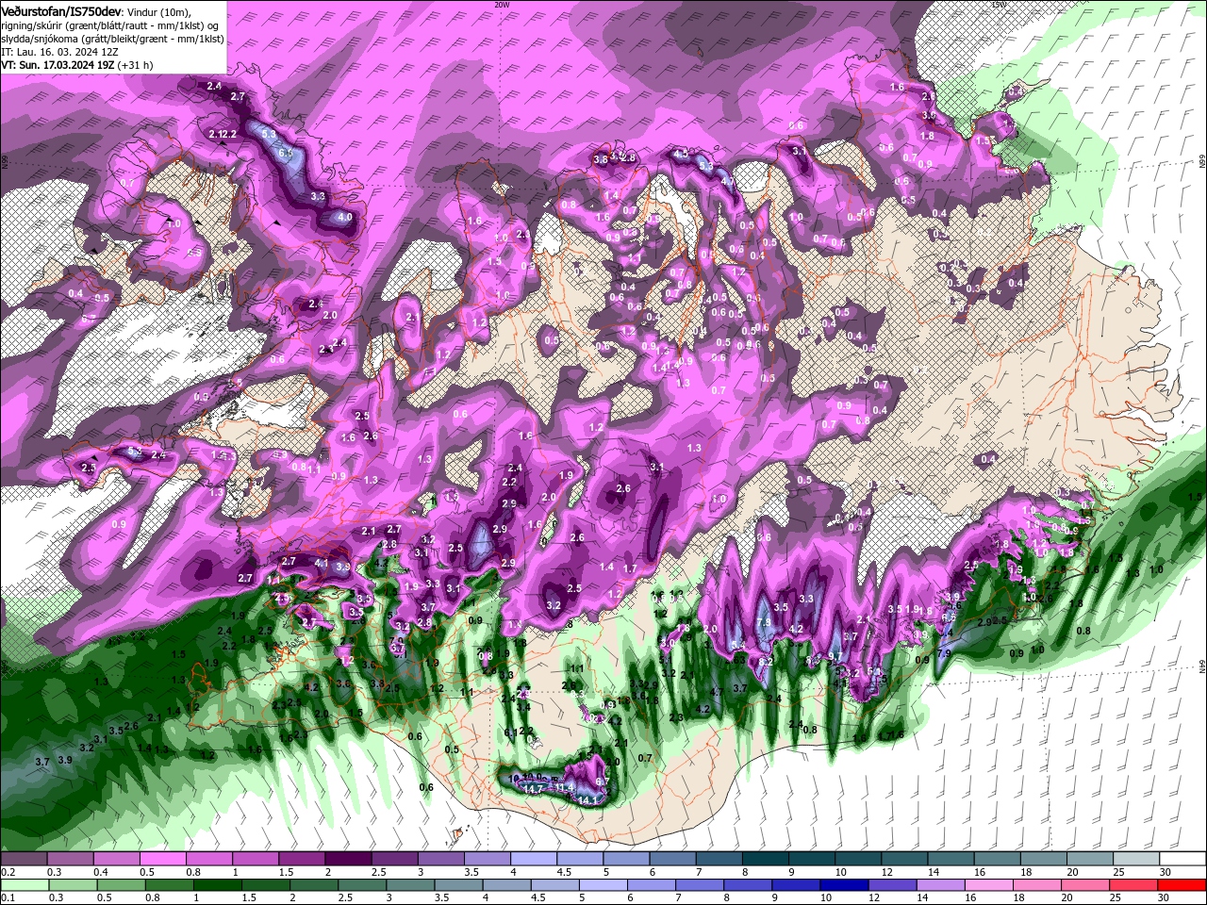Click the upper legend swatch starting at 3.5
1207x905 pixels.
click(x=486, y=859)
